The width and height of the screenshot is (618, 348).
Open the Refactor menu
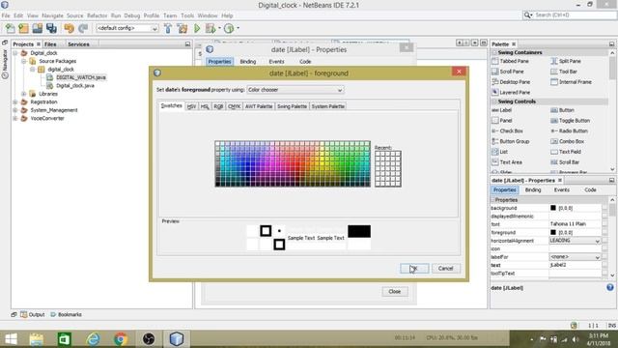[x=97, y=15]
